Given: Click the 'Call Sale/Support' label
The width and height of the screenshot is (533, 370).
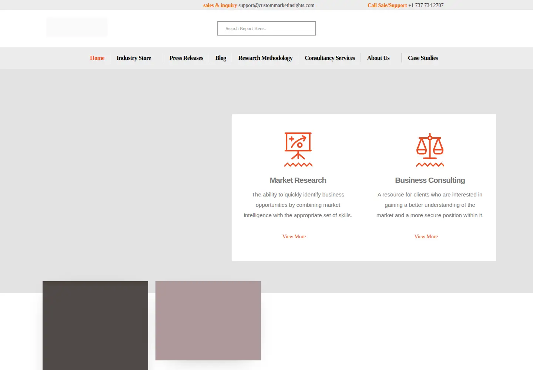Looking at the screenshot, I should tap(387, 5).
